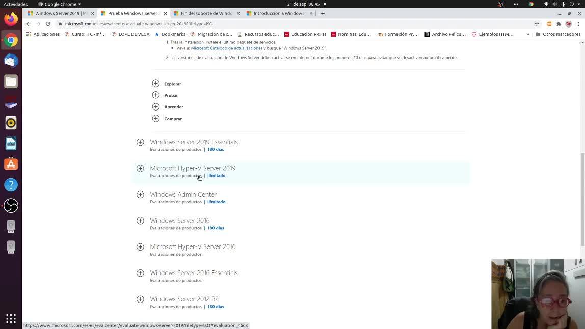Close the Fin del soporte tab
Screen dimensions: 585x329
[238, 13]
